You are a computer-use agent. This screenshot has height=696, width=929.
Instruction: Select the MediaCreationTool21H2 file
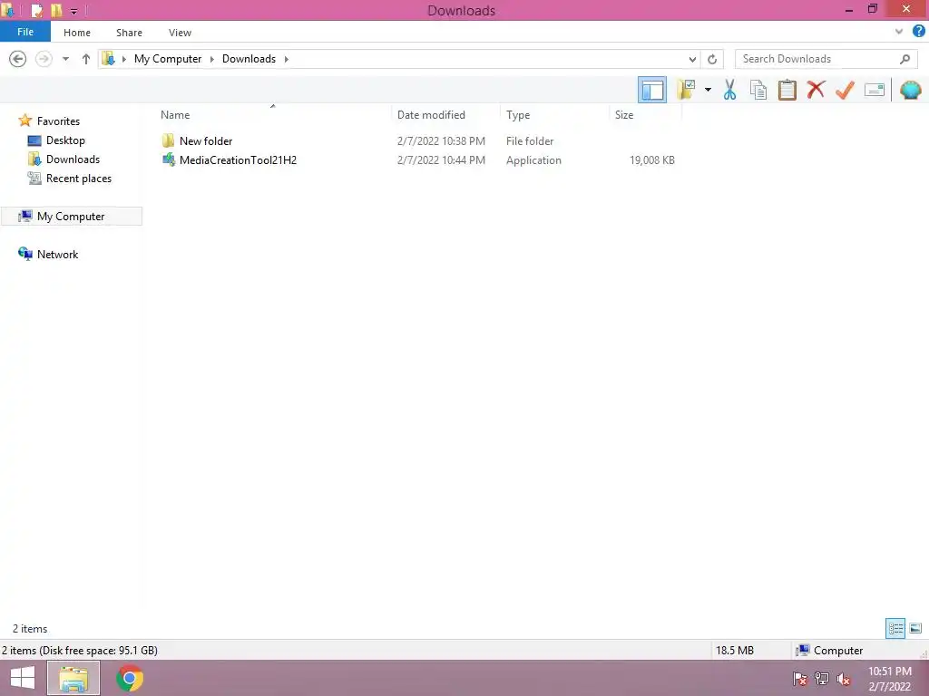238,159
